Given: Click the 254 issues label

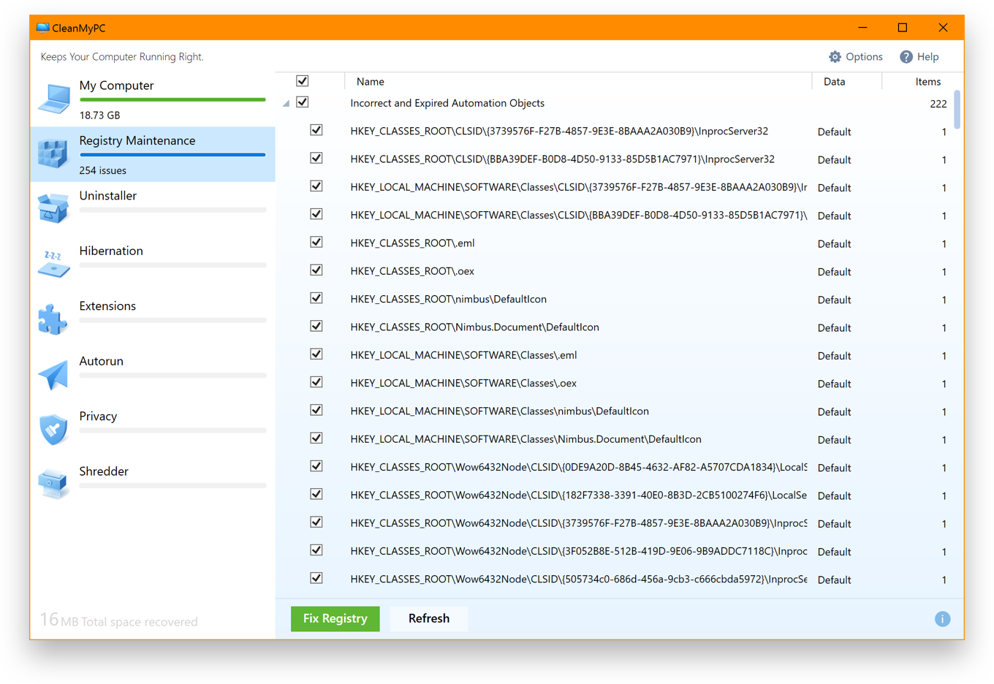Looking at the screenshot, I should click(103, 170).
